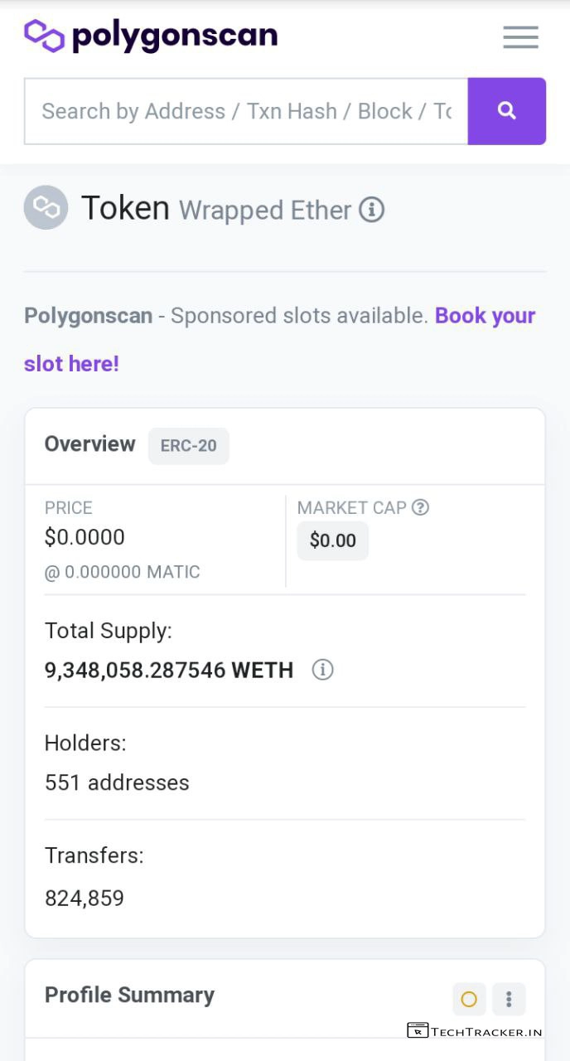
Task: Click the total supply WETH amount
Action: pos(169,670)
